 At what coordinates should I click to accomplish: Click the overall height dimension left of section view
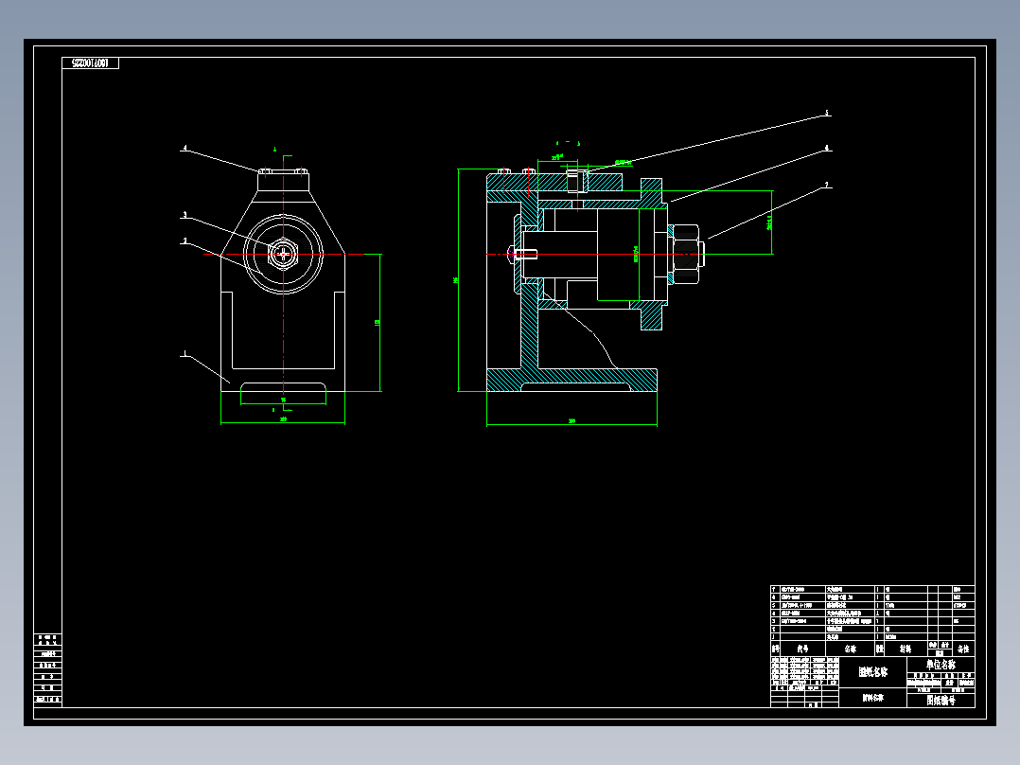456,280
